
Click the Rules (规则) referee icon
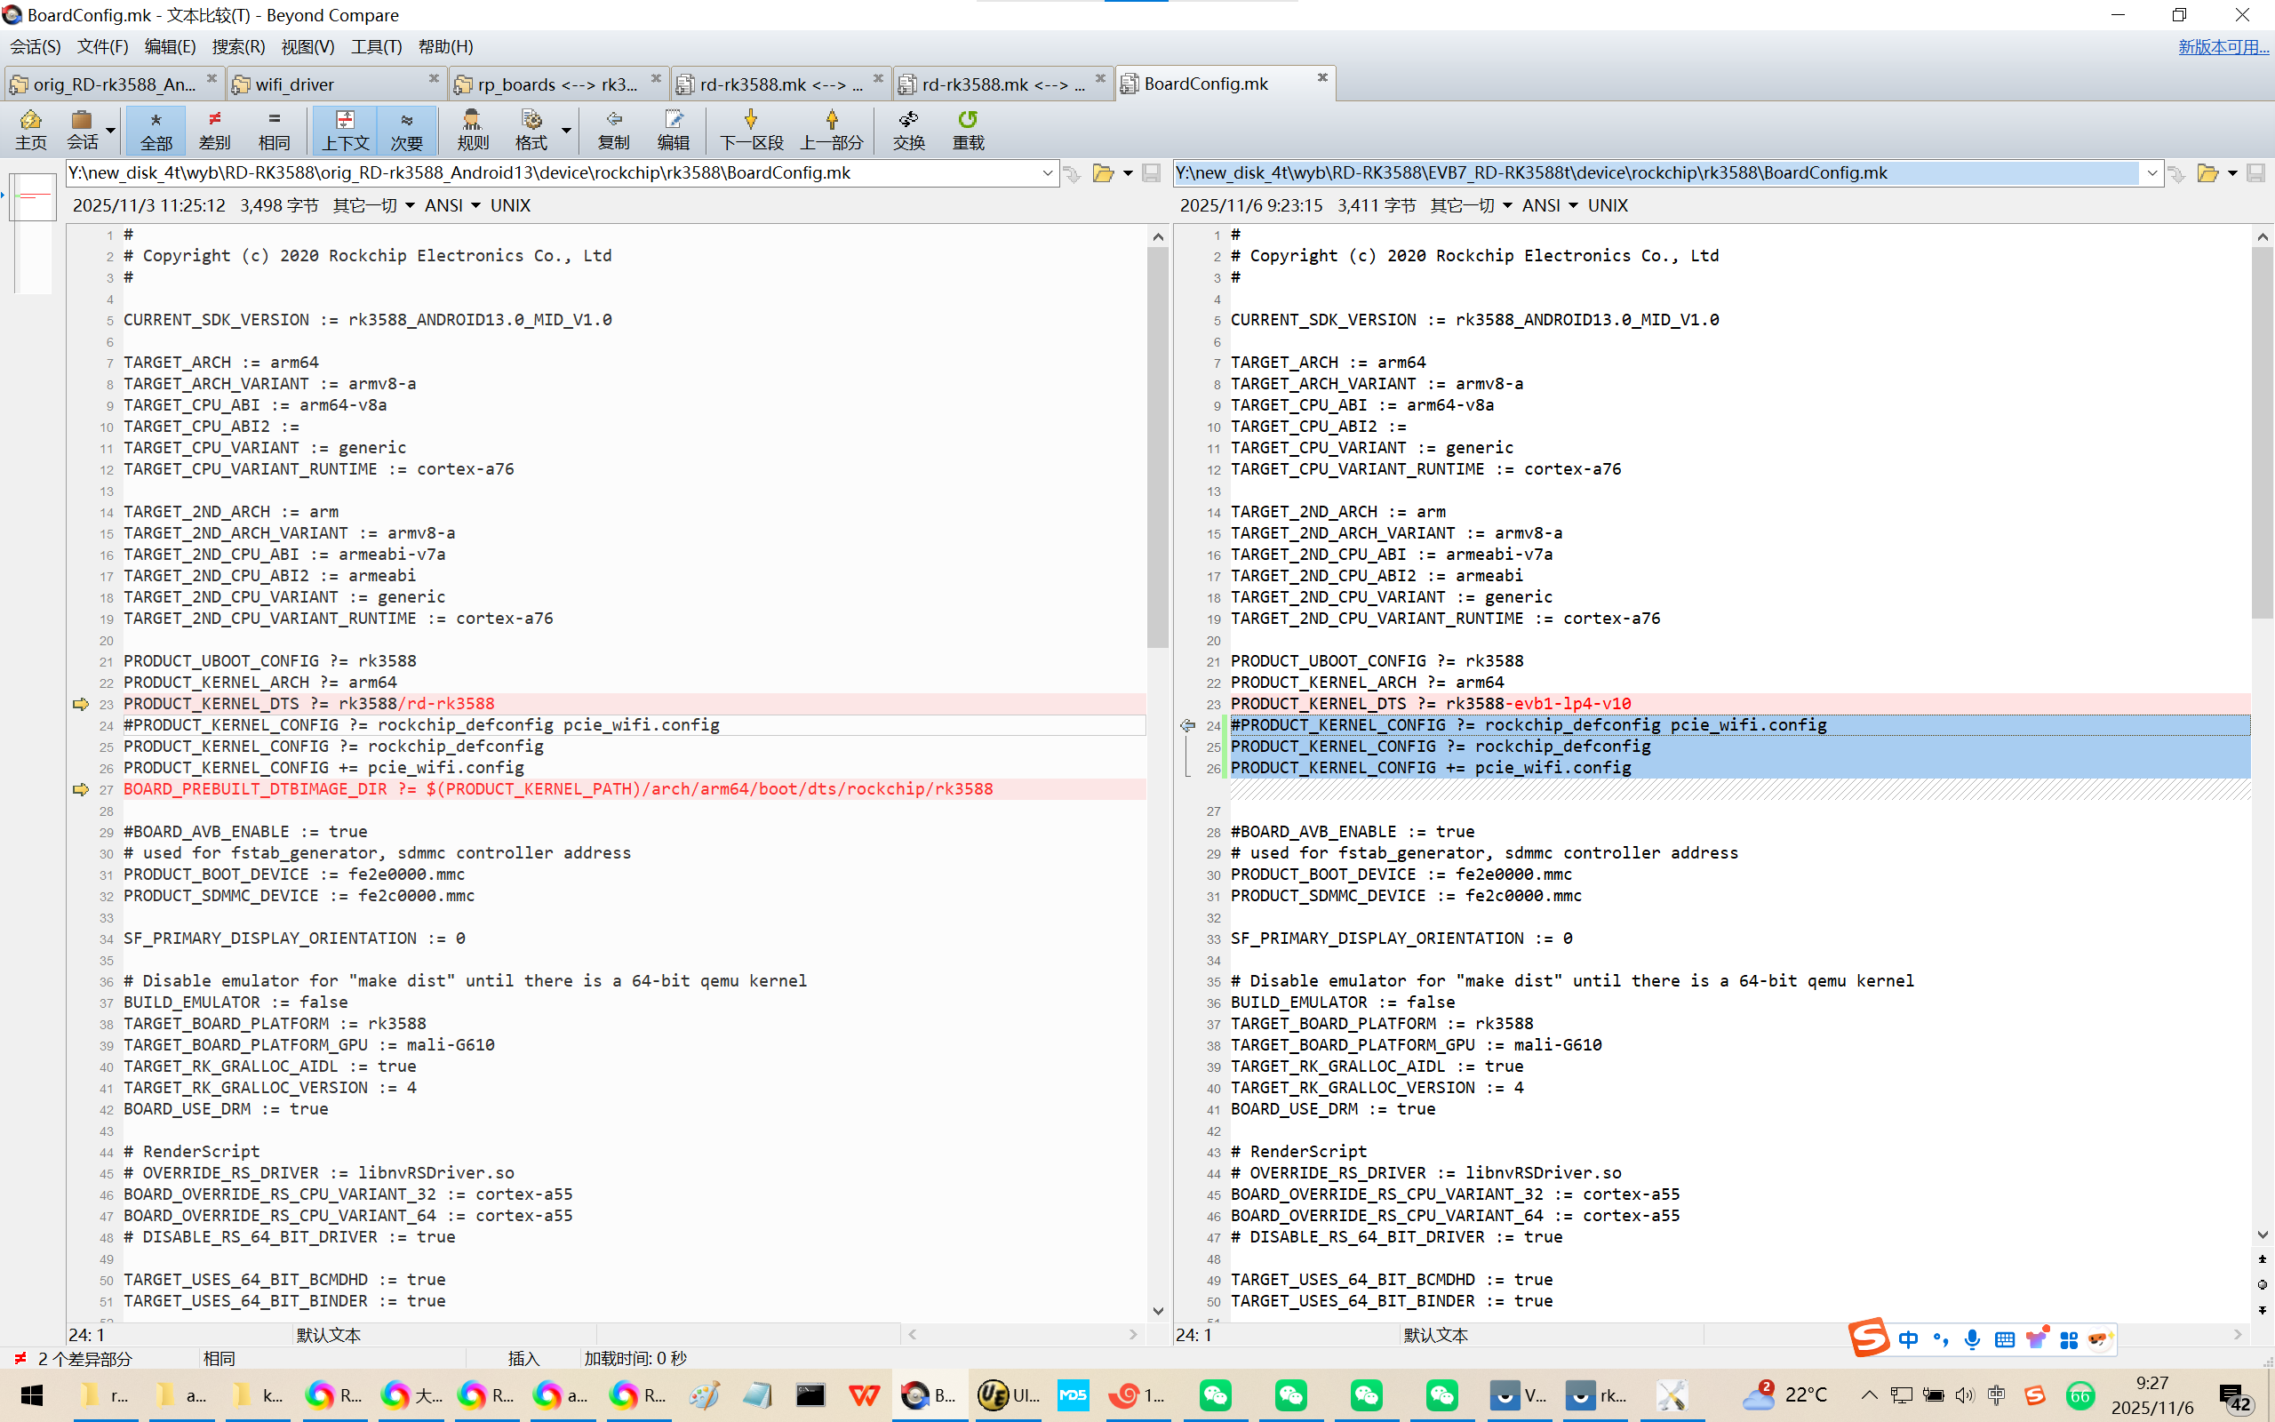(x=472, y=129)
